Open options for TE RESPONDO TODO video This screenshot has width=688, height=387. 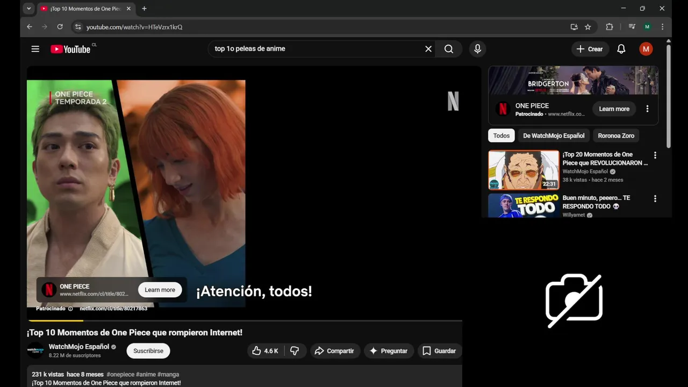655,199
